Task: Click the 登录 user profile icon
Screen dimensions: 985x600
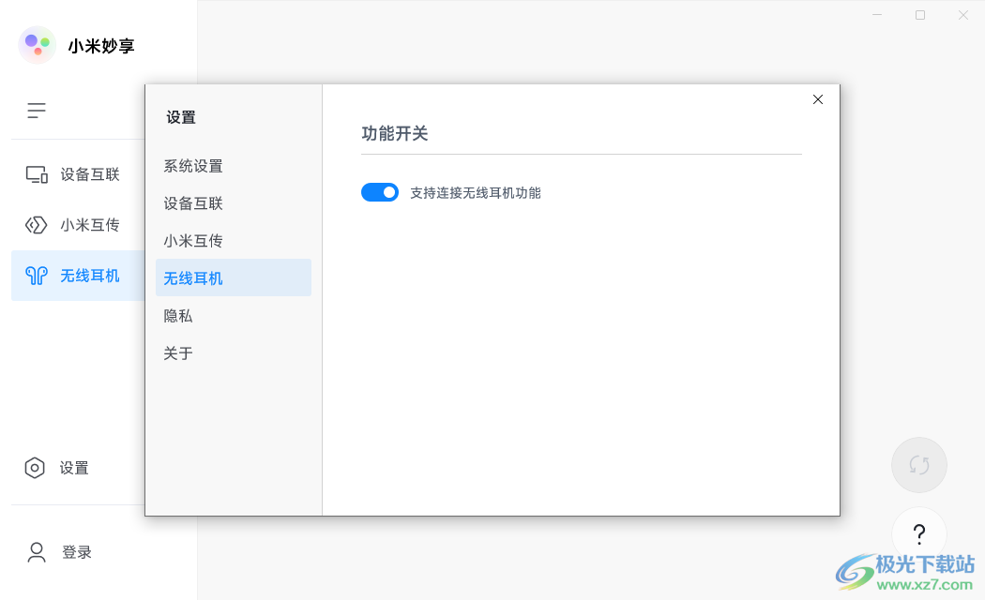Action: click(x=35, y=552)
